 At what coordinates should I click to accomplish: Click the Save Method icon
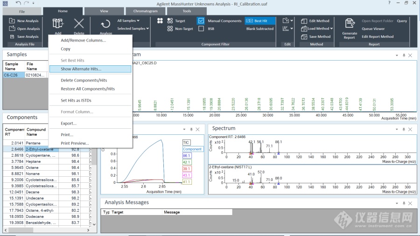[304, 37]
